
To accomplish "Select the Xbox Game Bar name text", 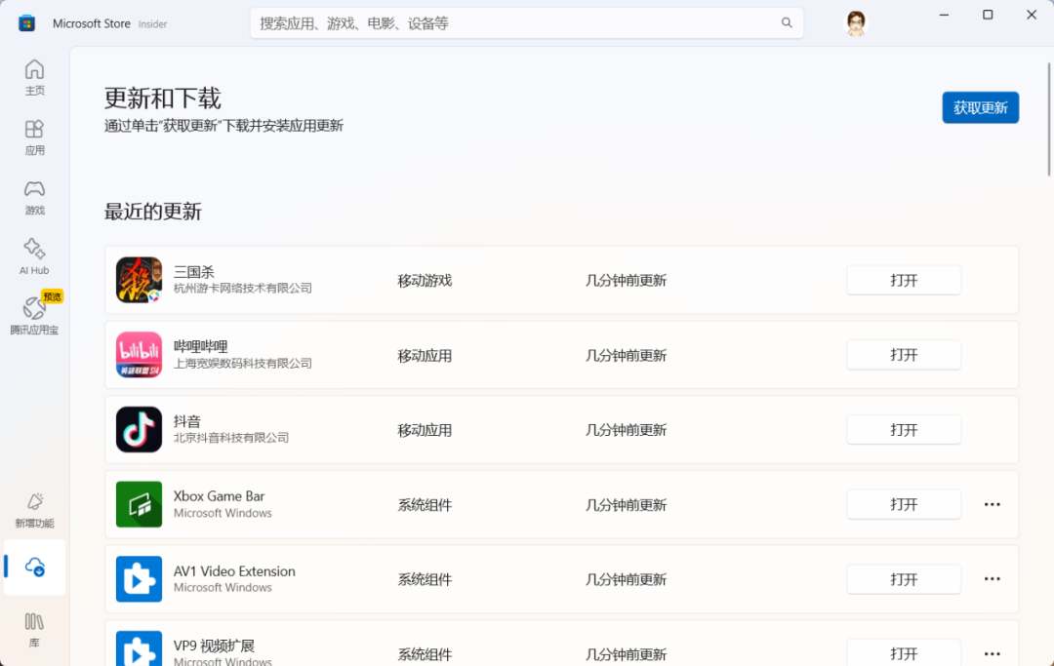I will tap(220, 496).
